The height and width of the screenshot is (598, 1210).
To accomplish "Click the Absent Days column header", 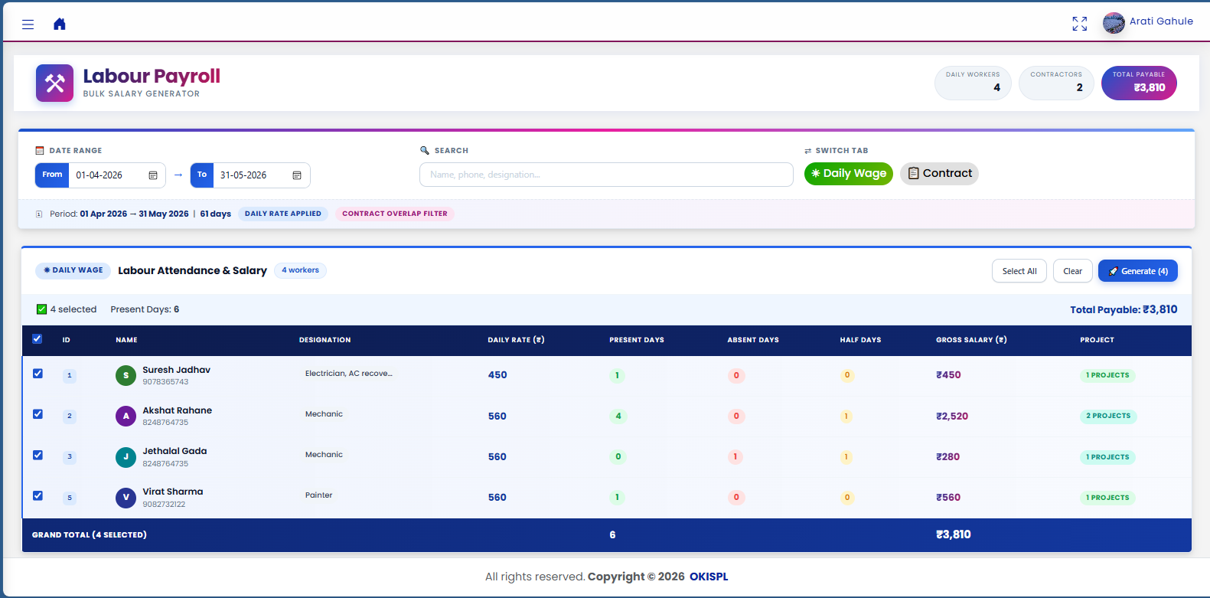I will click(753, 340).
